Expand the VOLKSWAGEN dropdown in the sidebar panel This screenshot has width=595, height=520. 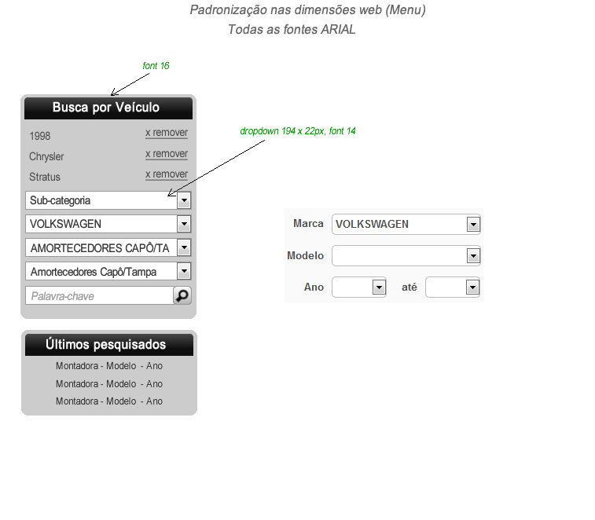click(x=108, y=224)
